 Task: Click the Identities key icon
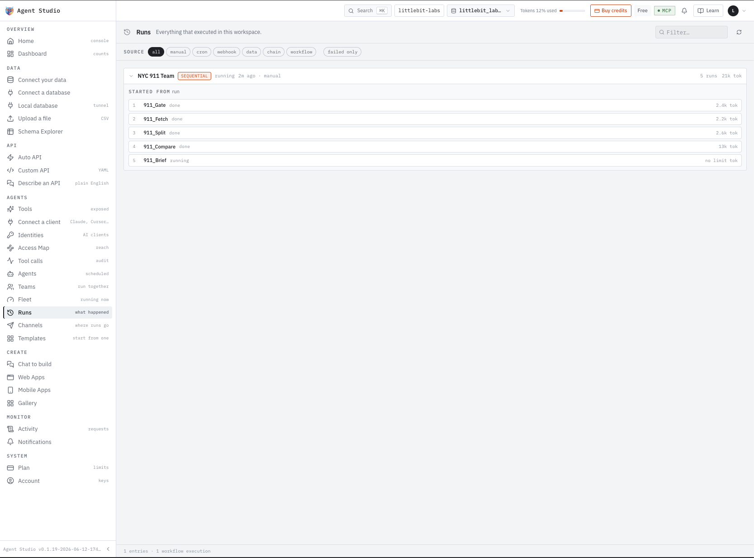(10, 235)
